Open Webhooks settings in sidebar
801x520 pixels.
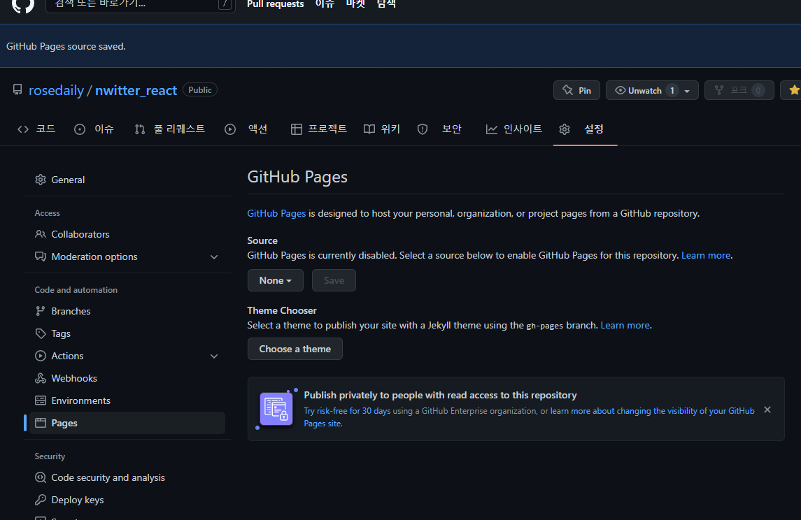click(x=127, y=378)
